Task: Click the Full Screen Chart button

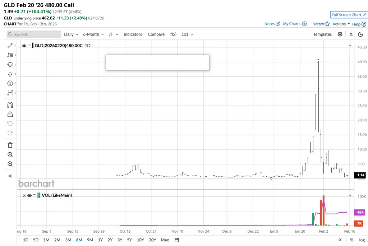Action: pos(348,15)
